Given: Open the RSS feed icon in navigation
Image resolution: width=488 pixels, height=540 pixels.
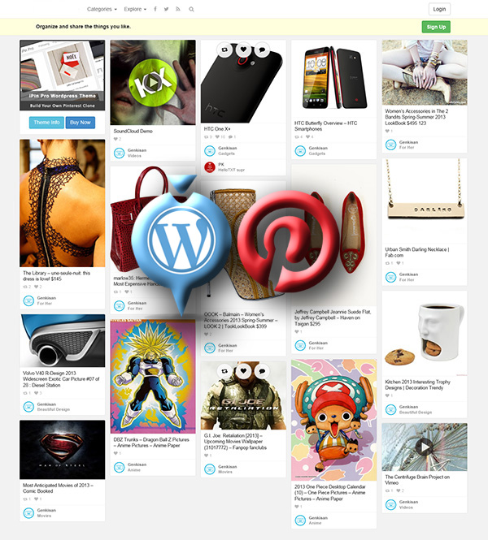Looking at the screenshot, I should coord(178,9).
